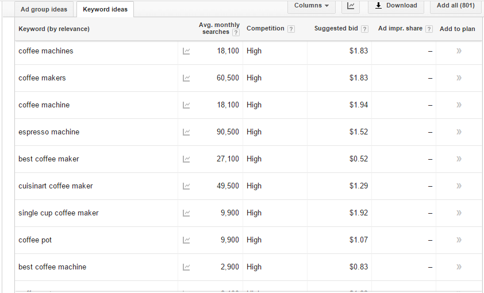This screenshot has height=293, width=484.
Task: Select the keyword text espresso machine
Action: coord(49,132)
